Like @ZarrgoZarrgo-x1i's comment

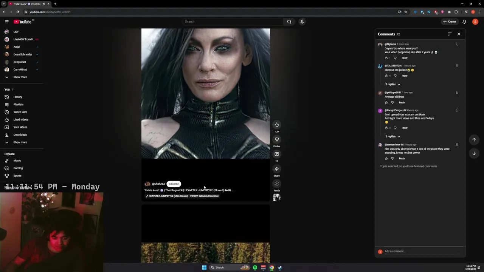coord(386,128)
